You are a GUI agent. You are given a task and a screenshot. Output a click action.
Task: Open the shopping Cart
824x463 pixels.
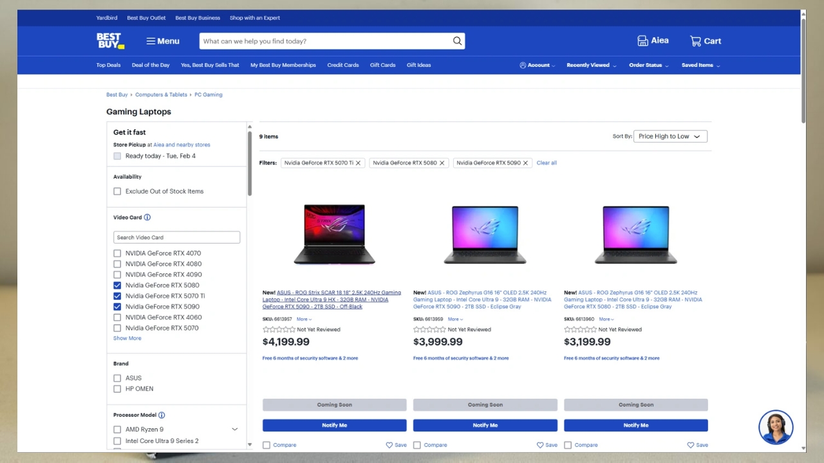pos(706,41)
